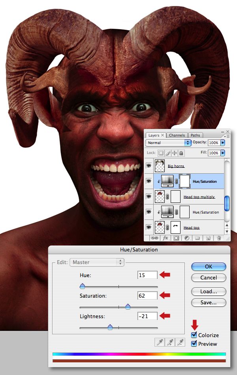Click the delete layer trash icon

pos(218,238)
